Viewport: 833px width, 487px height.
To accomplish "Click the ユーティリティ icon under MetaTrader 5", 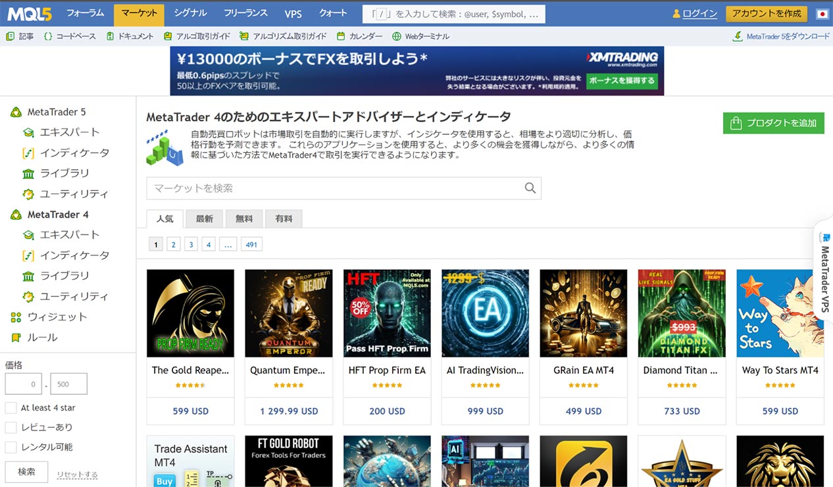I will tap(28, 194).
